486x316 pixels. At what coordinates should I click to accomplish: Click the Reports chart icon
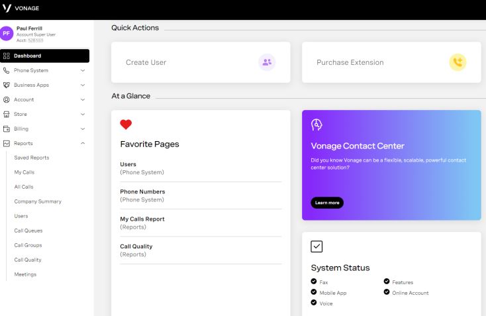pyautogui.click(x=6, y=143)
